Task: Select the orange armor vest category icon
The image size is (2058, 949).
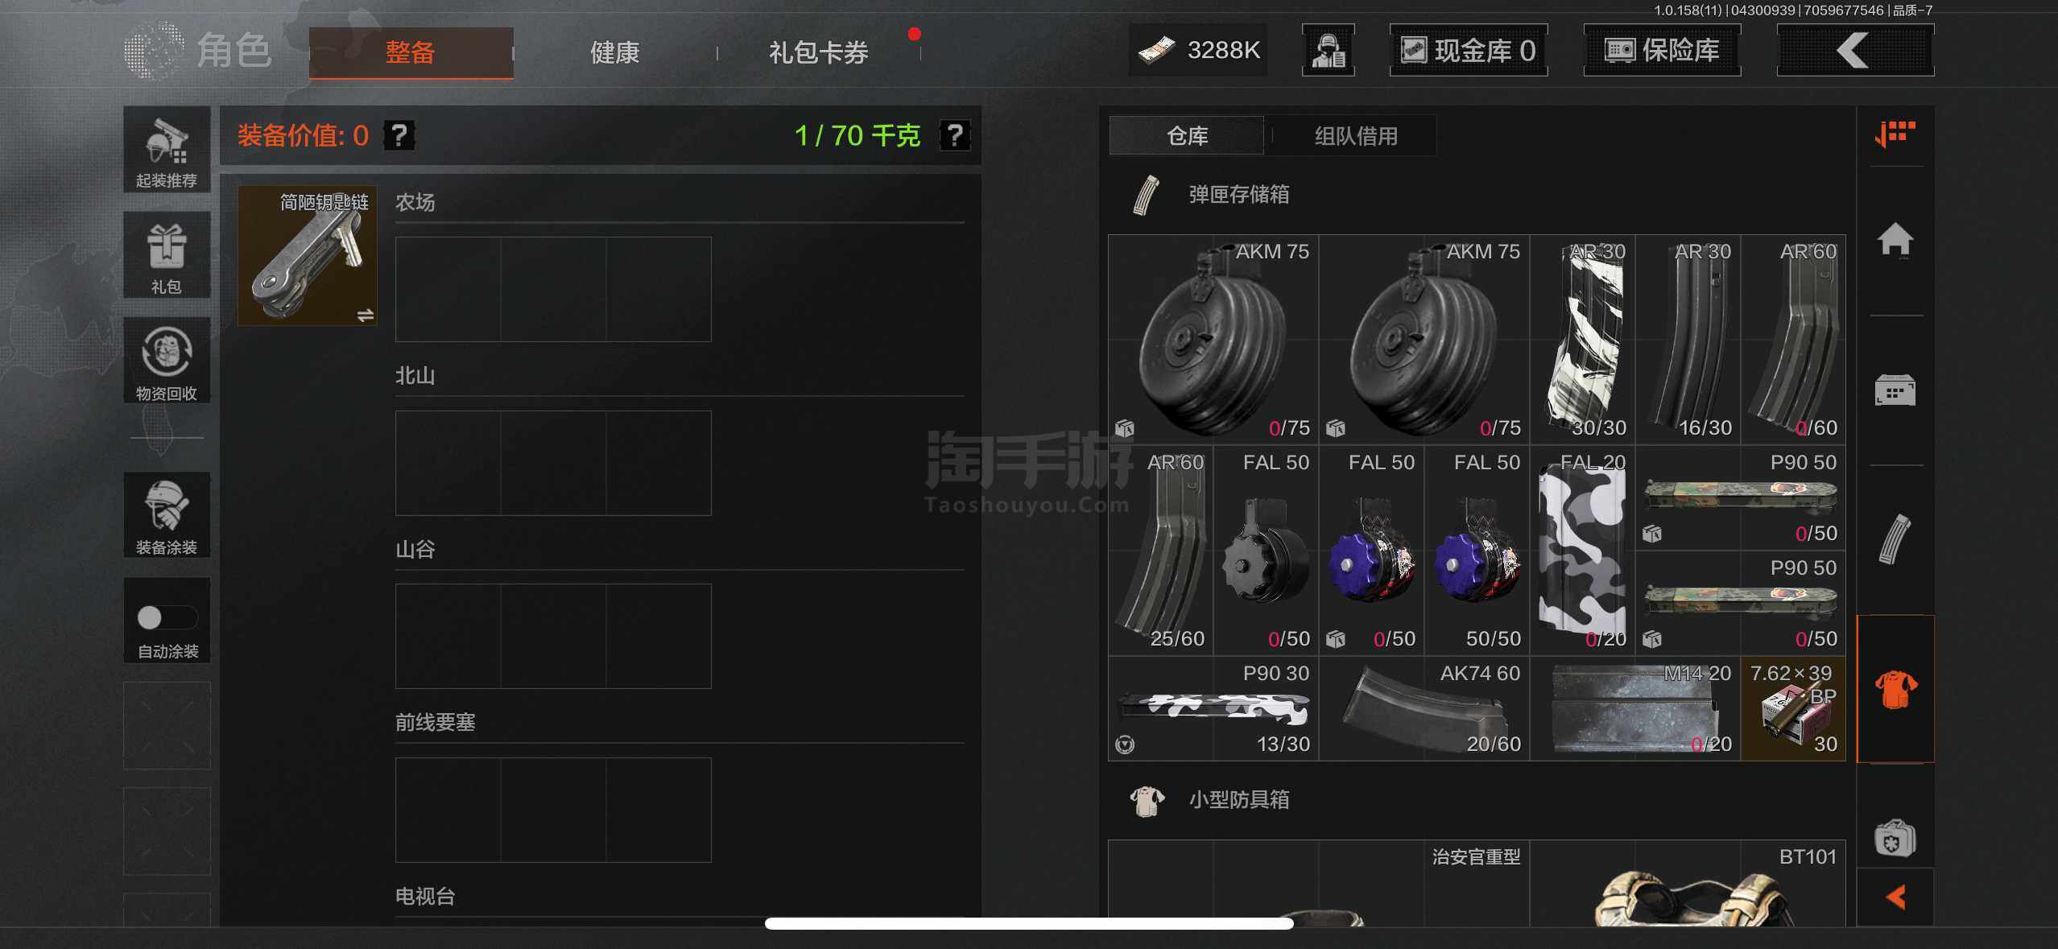Action: click(x=1895, y=689)
